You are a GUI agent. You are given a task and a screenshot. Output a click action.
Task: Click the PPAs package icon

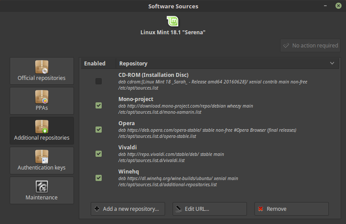coord(42,97)
